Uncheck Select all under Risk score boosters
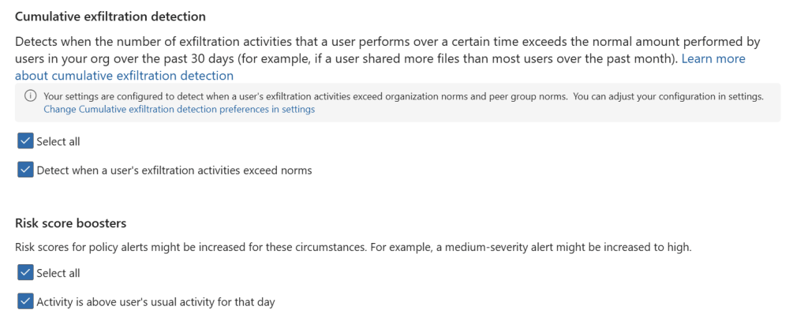Image resolution: width=808 pixels, height=325 pixels. (x=24, y=274)
